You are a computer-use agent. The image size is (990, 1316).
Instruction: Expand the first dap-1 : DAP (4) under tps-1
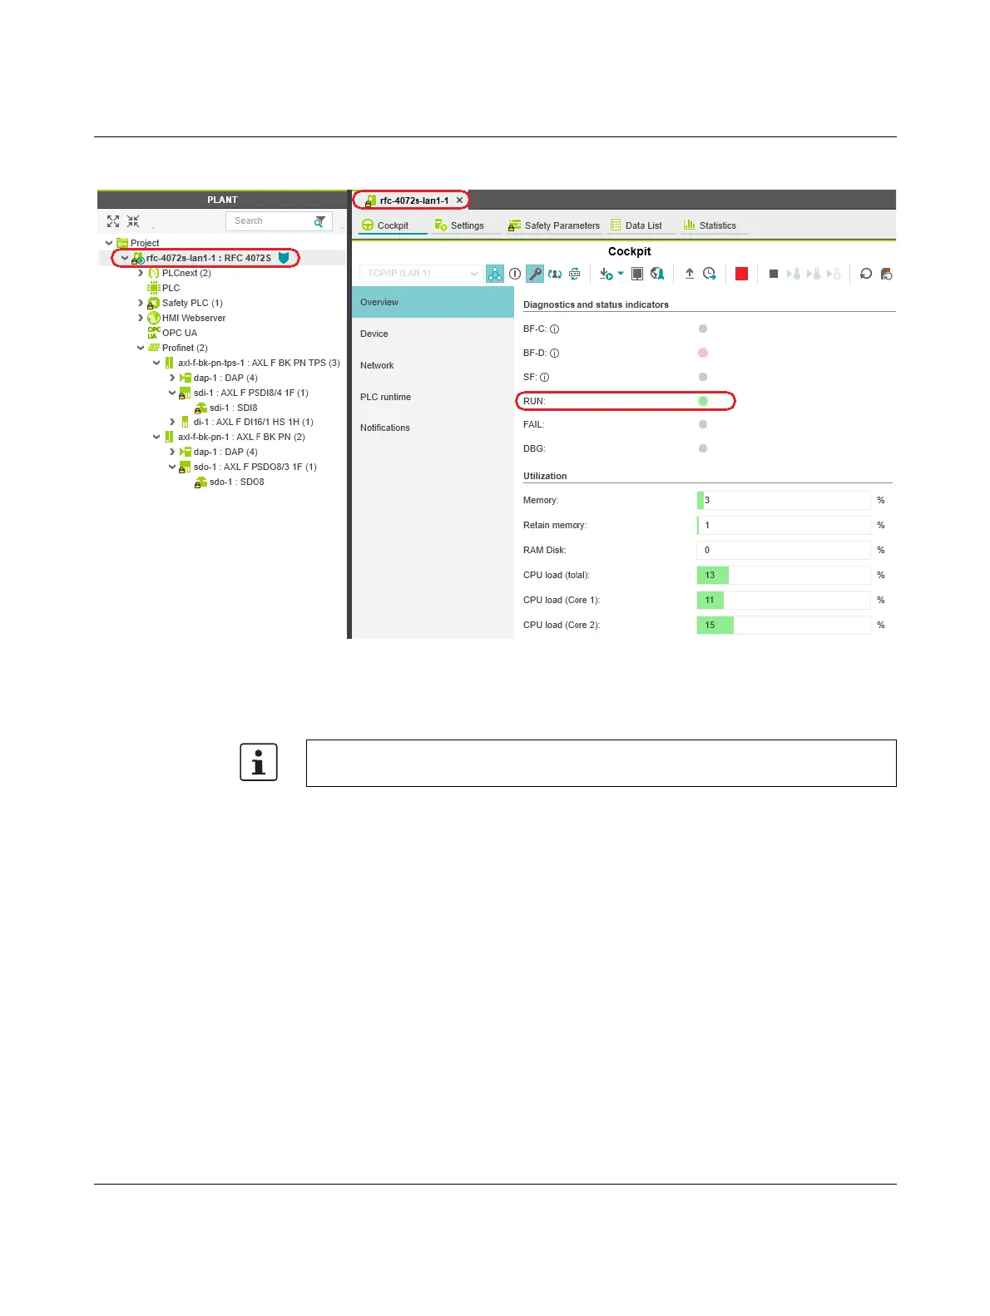point(172,378)
